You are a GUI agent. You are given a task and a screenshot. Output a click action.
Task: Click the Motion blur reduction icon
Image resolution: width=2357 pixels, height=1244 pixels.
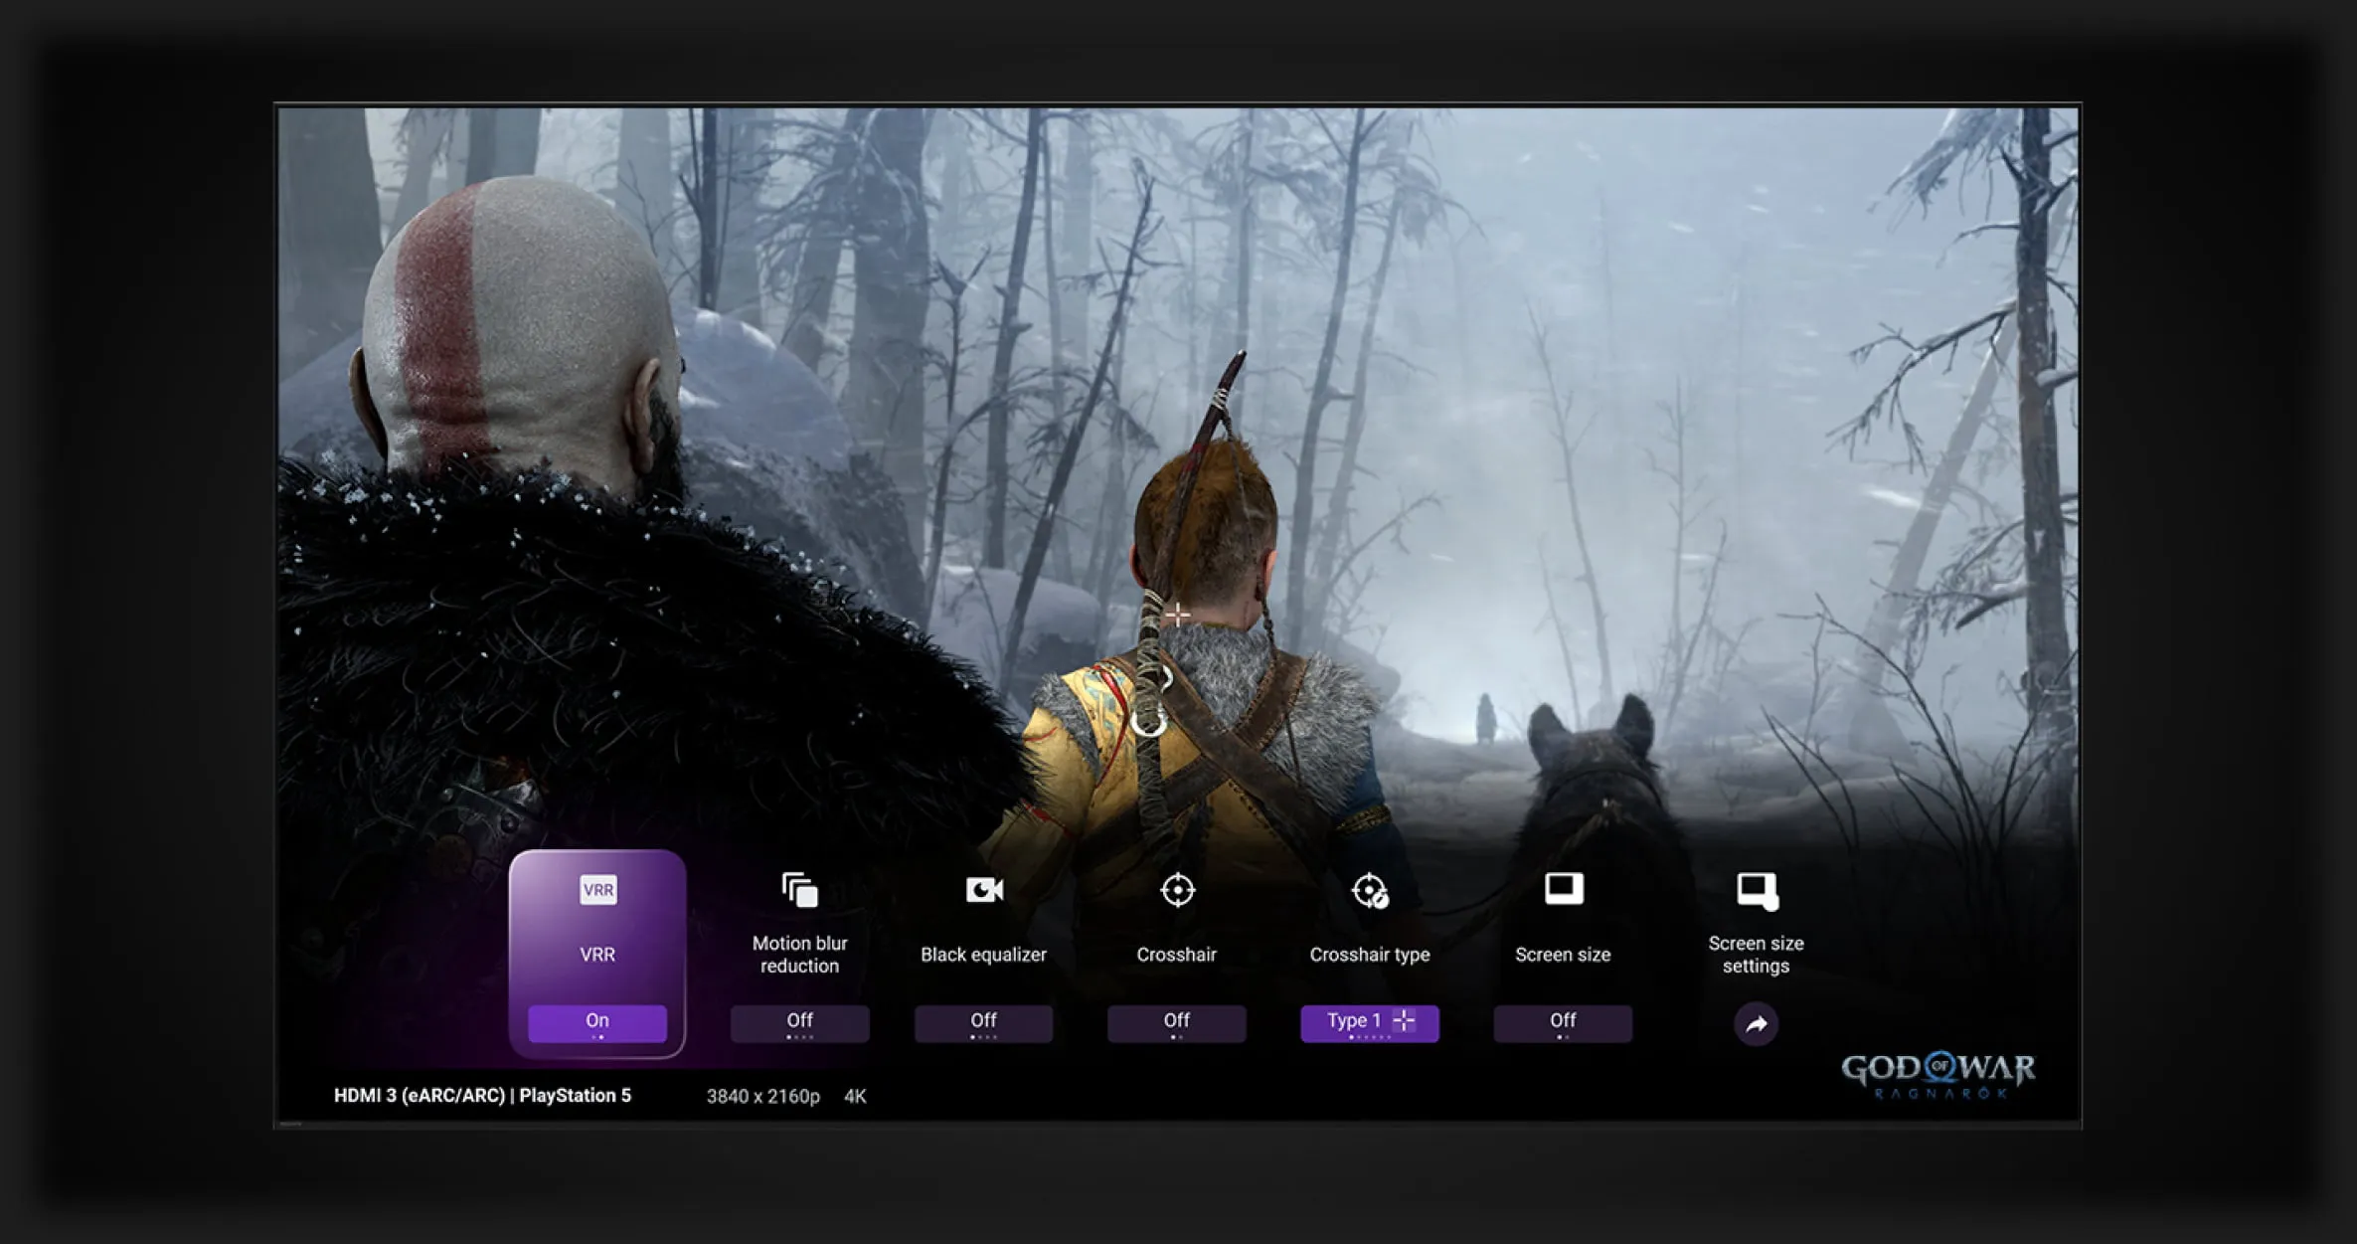tap(800, 889)
